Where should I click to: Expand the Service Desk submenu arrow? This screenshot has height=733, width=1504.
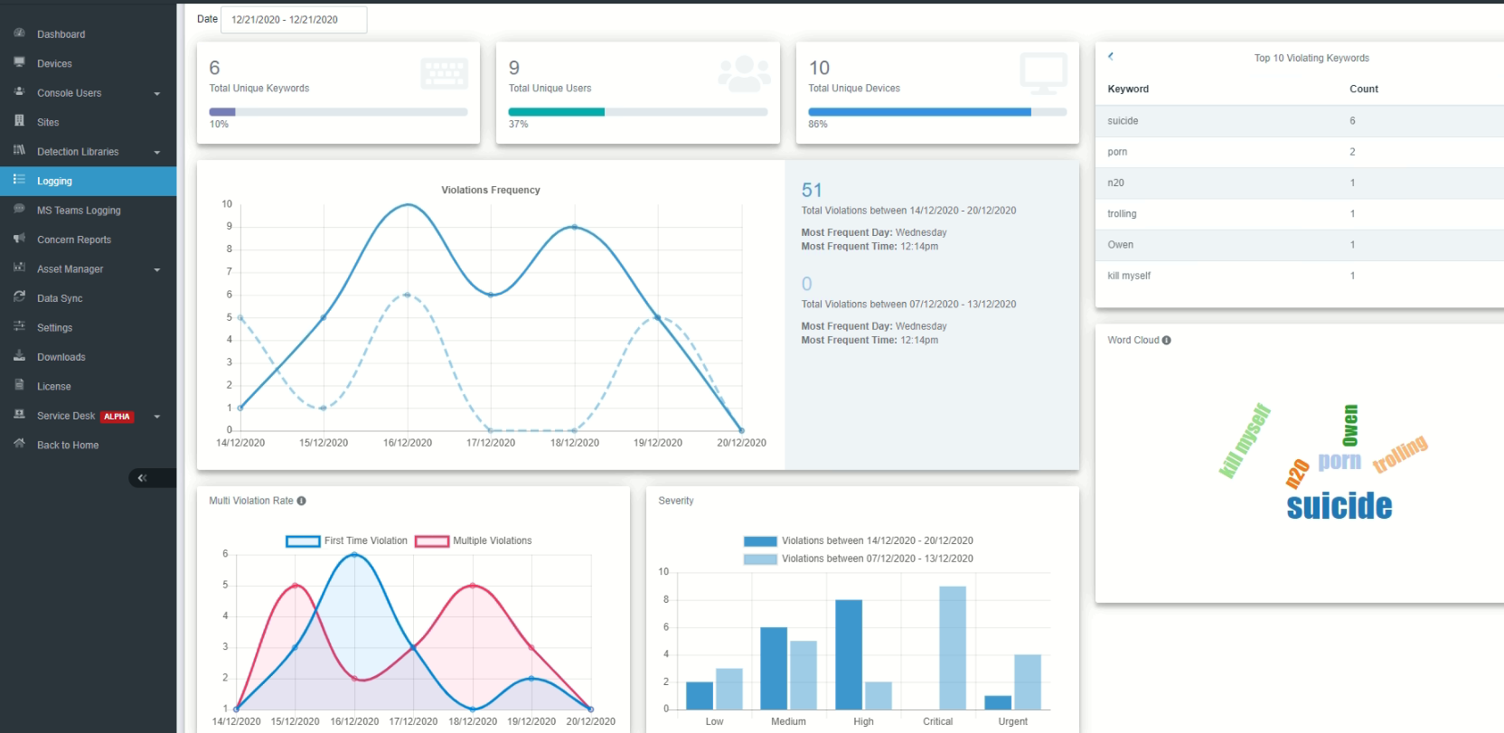157,417
